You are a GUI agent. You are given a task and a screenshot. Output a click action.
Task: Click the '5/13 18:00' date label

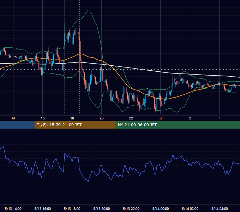(72, 208)
